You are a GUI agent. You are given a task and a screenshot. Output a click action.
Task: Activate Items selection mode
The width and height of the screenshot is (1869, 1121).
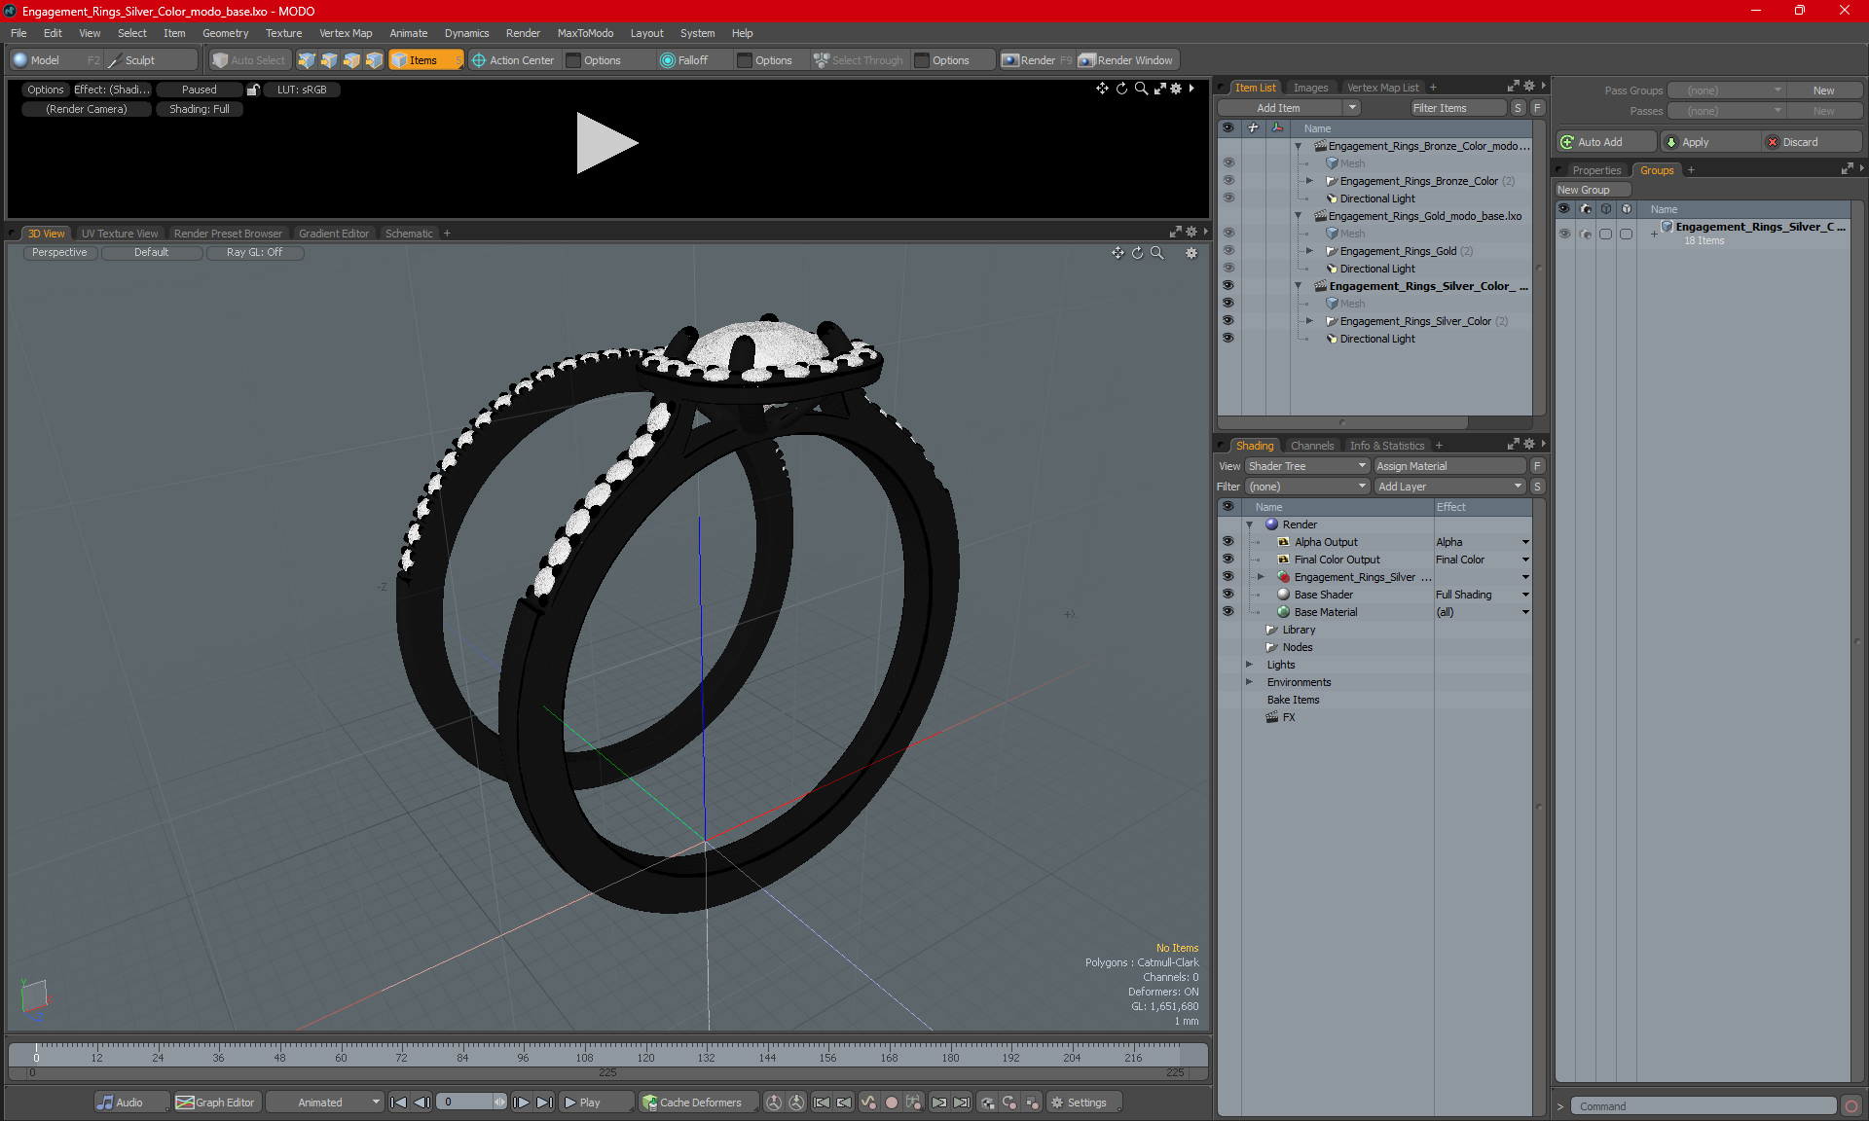[x=425, y=60]
